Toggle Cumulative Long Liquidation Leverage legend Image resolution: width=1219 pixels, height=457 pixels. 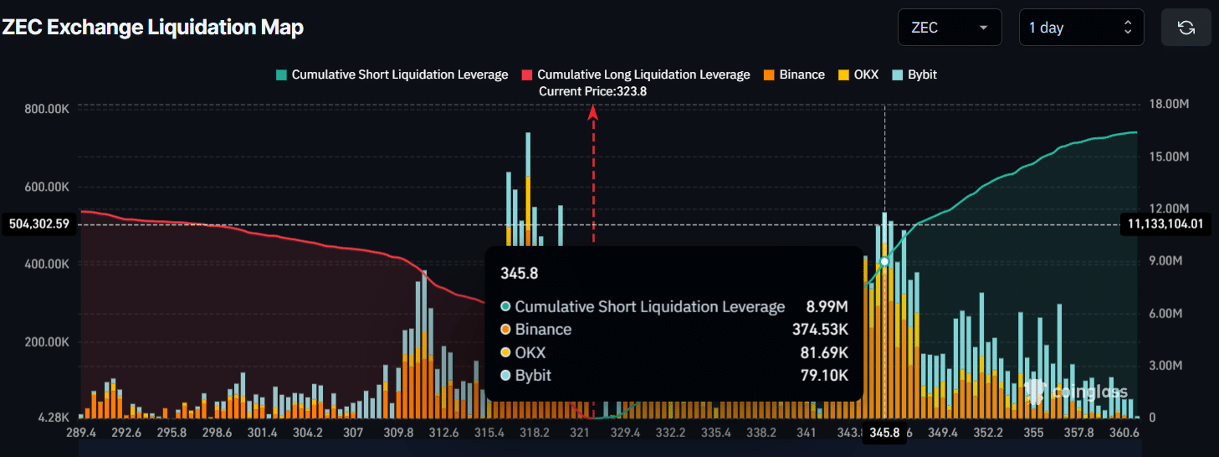point(643,74)
